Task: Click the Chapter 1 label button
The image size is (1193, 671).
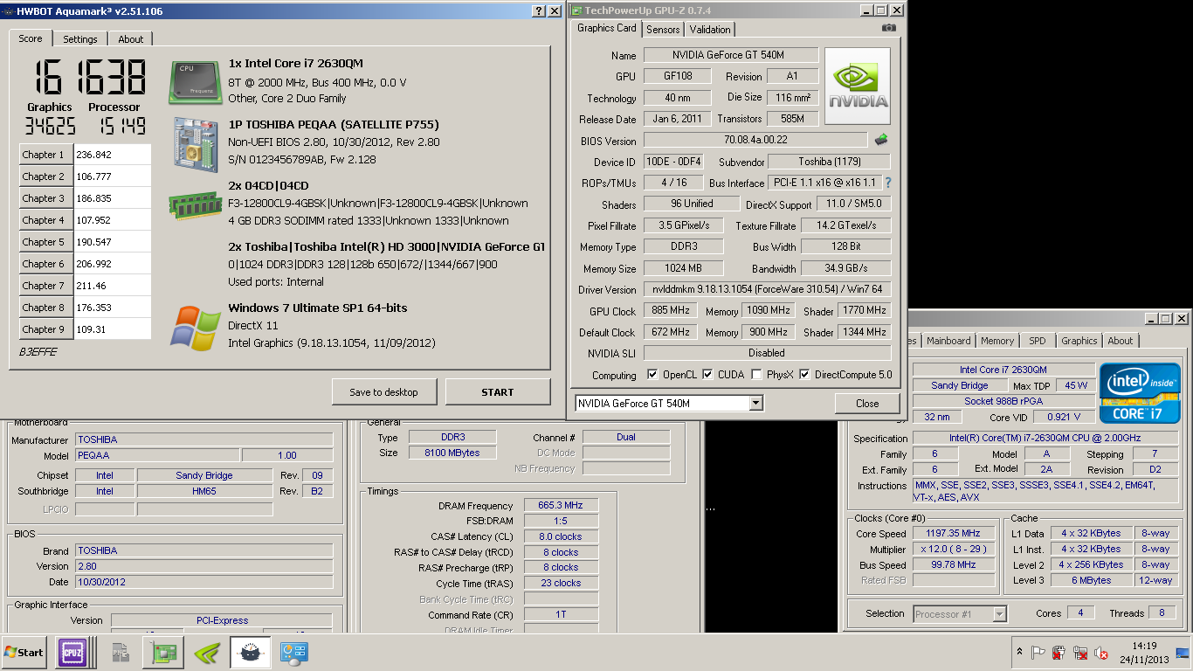Action: pyautogui.click(x=46, y=155)
